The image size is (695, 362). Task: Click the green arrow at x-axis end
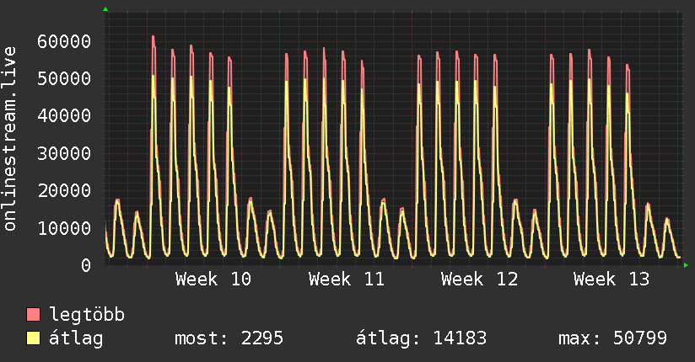click(686, 265)
